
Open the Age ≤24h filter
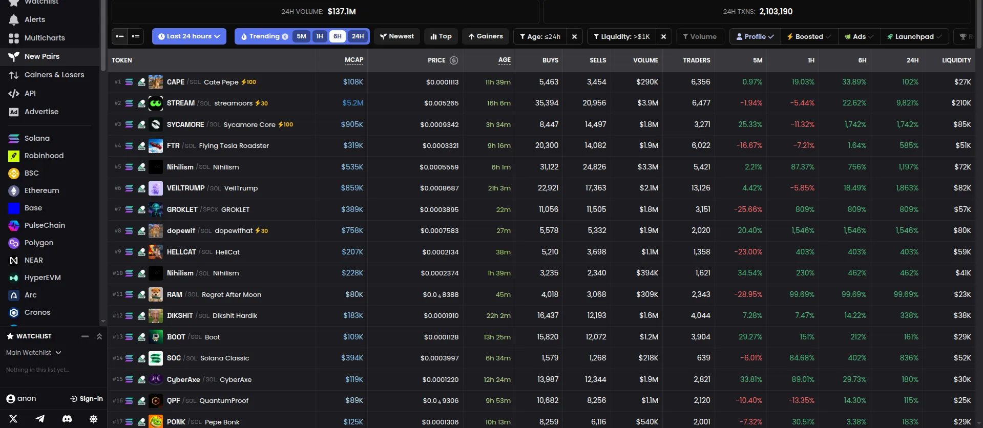[x=540, y=36]
